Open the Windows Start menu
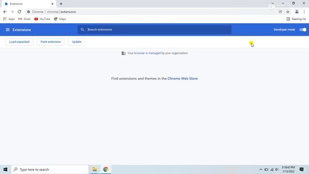The width and height of the screenshot is (309, 174). (x=5, y=170)
